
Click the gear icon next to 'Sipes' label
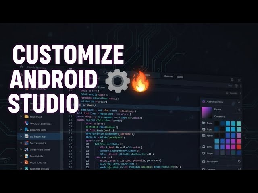(x=204, y=146)
